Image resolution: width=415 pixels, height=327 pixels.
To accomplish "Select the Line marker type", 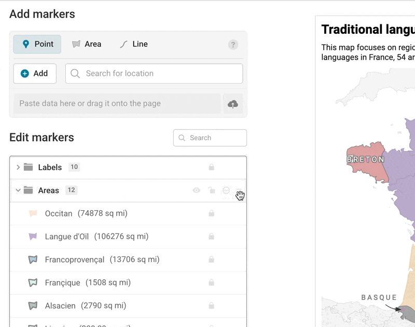I will click(x=134, y=44).
